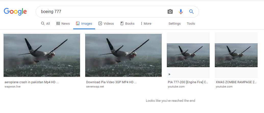Go to the Books tab
The height and width of the screenshot is (113, 264).
pos(128,23)
